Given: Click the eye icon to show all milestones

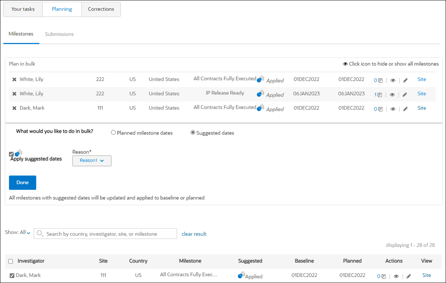Looking at the screenshot, I should [345, 64].
